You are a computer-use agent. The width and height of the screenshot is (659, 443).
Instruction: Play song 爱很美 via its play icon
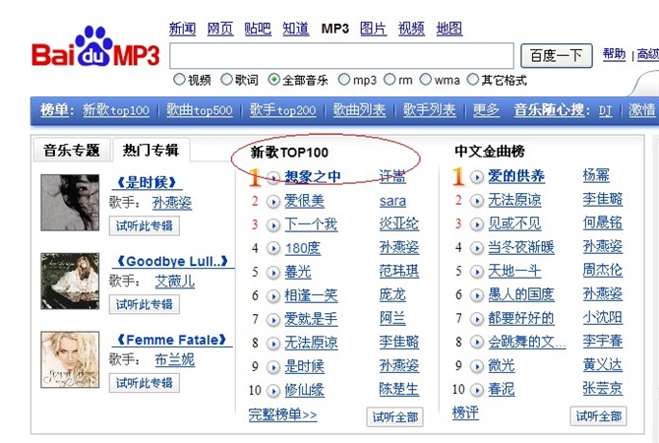(x=273, y=202)
